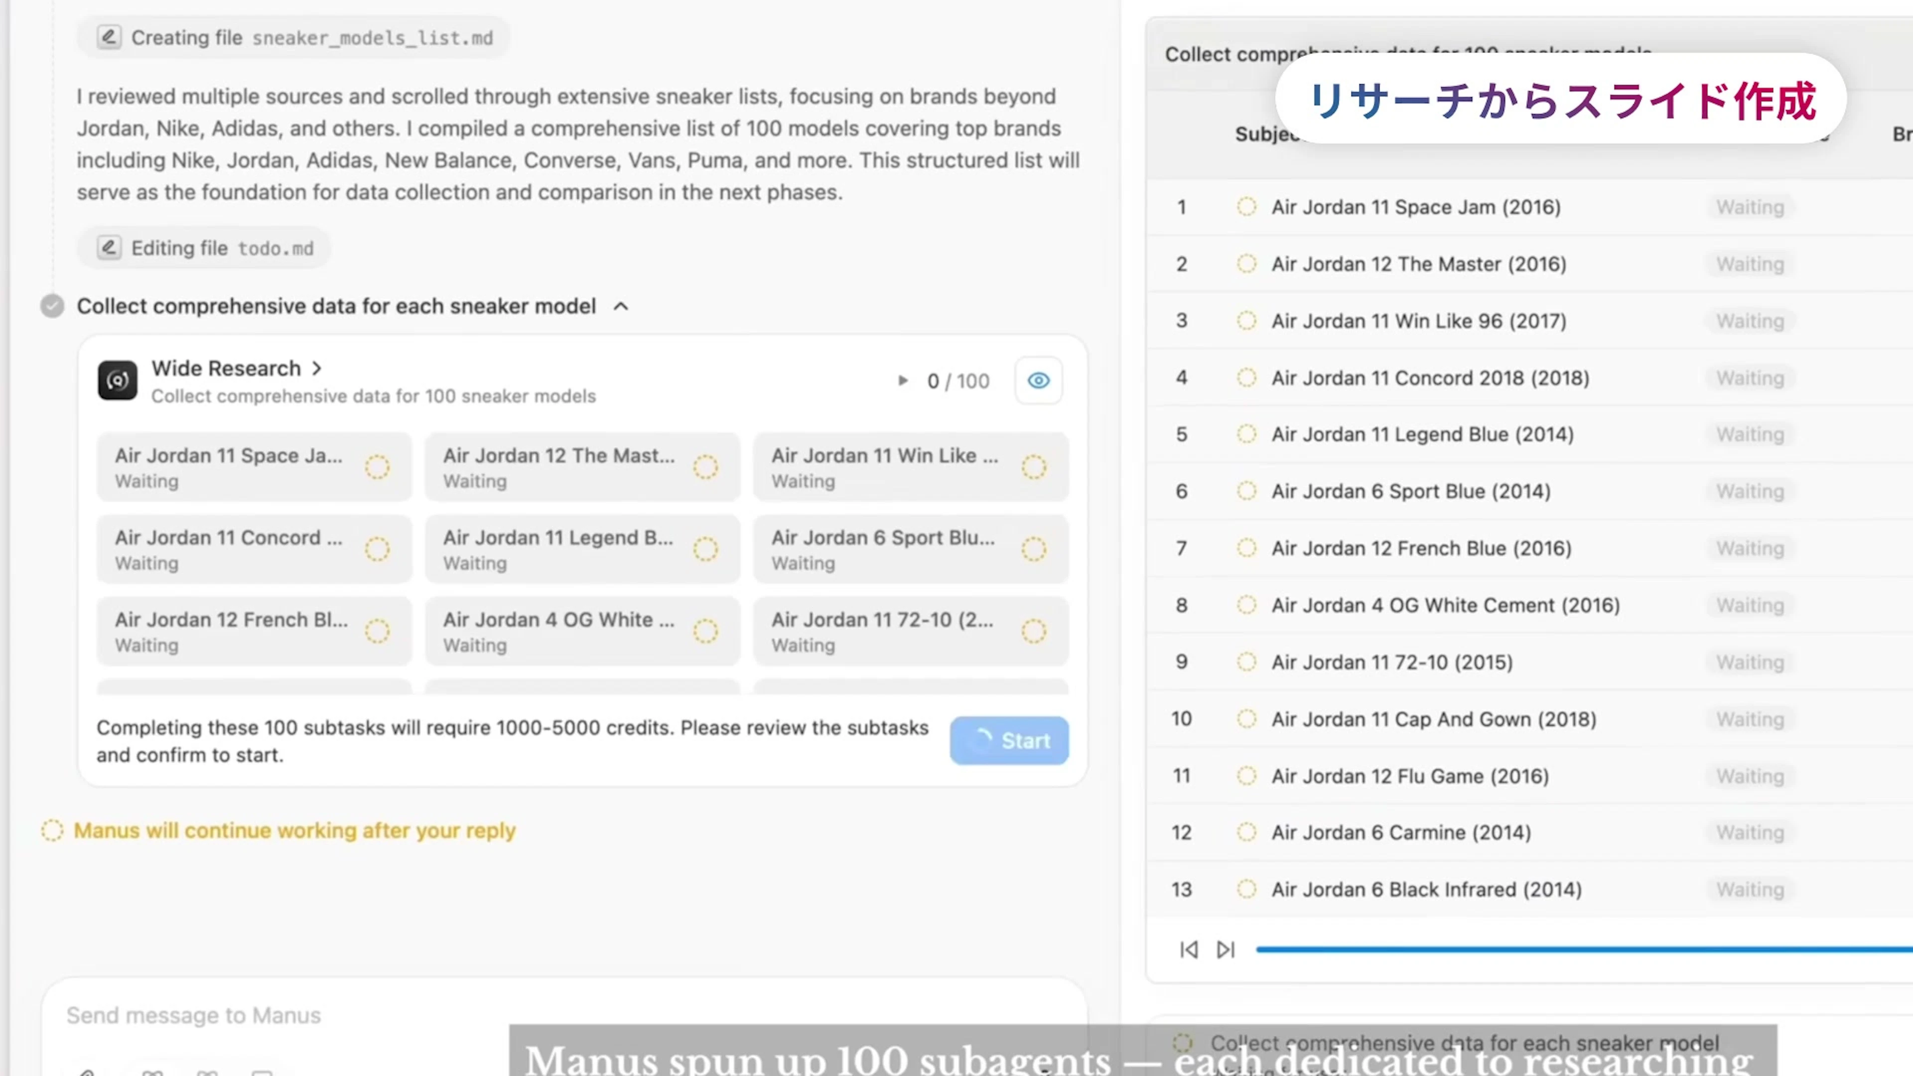Screen dimensions: 1913x1076
Task: Click spinner on Air Jordan 11 Space Jam card
Action: point(377,467)
